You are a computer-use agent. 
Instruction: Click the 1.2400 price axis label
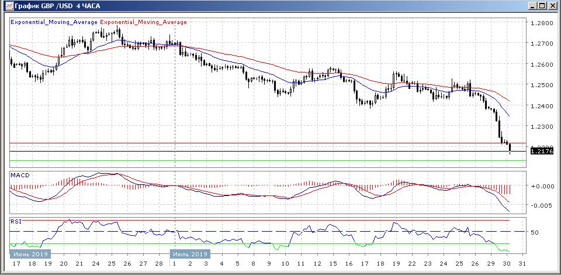542,106
